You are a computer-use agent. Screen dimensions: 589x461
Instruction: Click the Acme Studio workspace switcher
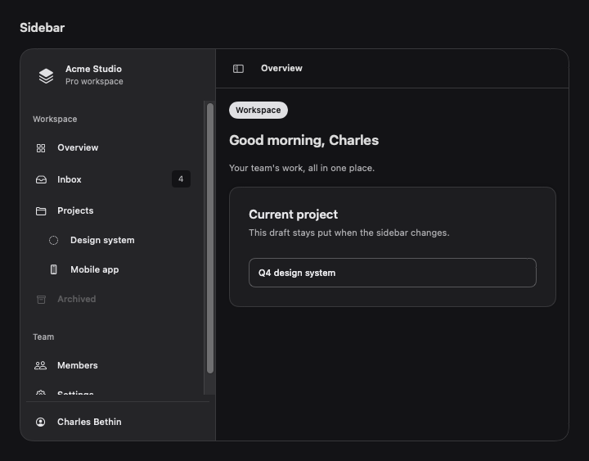118,75
